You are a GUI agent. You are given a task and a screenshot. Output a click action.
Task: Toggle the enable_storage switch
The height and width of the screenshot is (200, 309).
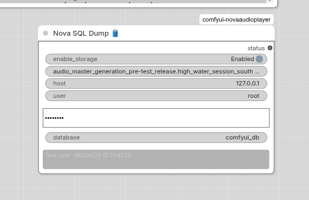tap(259, 59)
